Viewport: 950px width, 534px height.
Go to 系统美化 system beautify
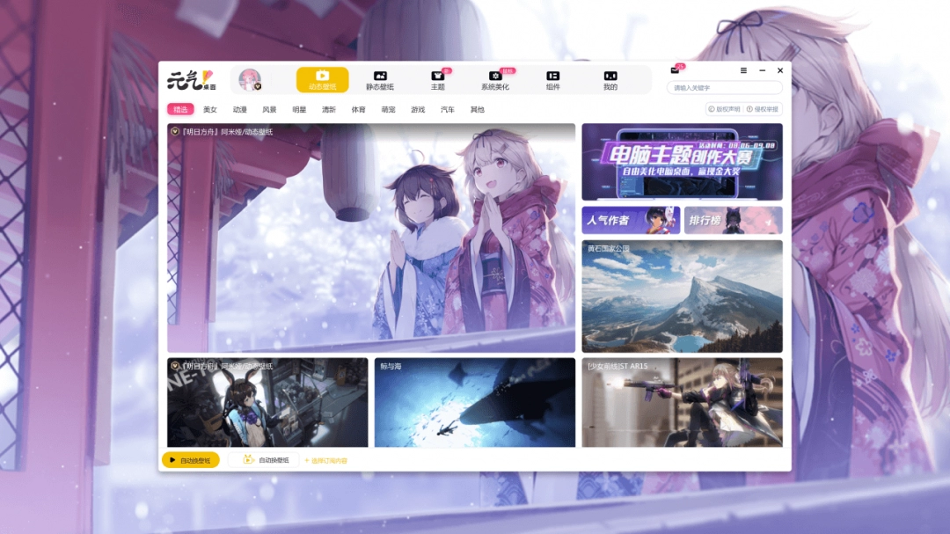[495, 80]
